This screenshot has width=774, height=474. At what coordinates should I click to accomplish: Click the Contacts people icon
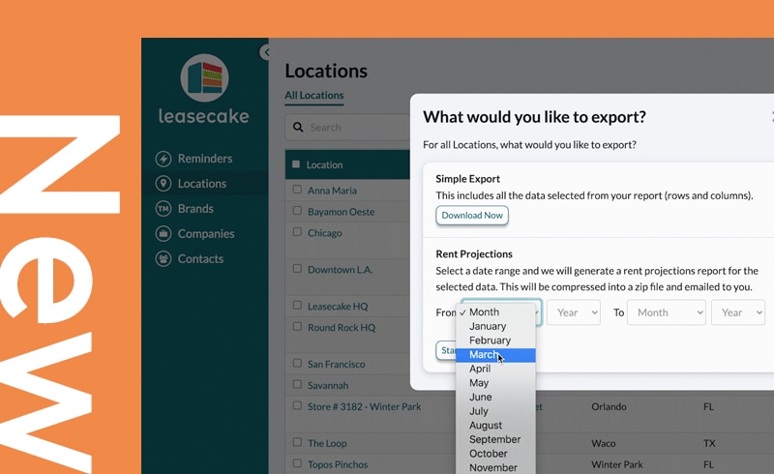coord(164,258)
